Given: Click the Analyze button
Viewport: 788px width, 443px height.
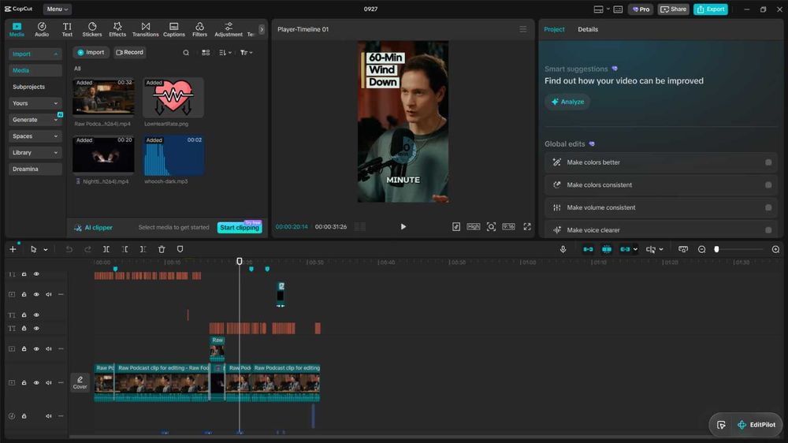Looking at the screenshot, I should pos(567,102).
